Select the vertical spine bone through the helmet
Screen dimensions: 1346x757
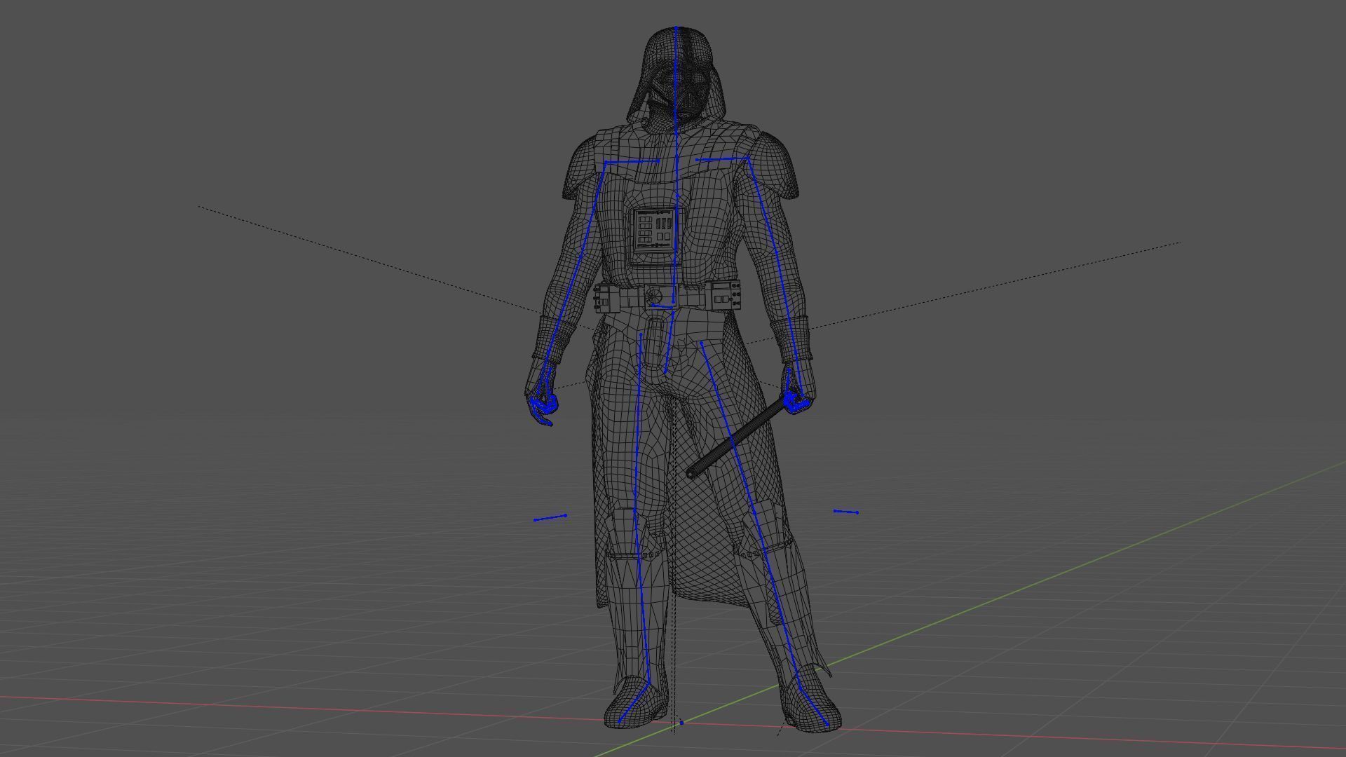pyautogui.click(x=676, y=70)
